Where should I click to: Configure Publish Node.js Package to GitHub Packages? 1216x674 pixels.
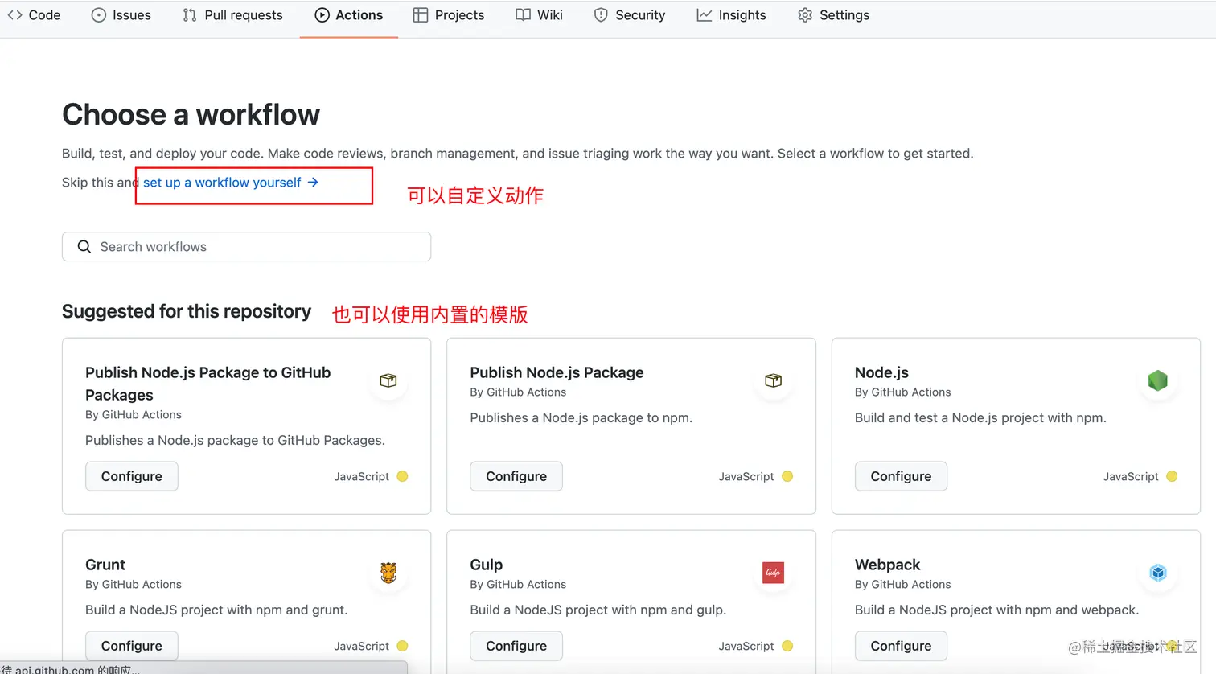pyautogui.click(x=132, y=476)
